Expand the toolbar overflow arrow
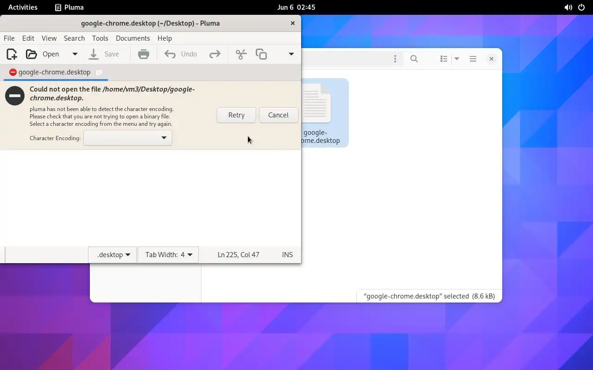Screen dimensions: 593x370 [291, 54]
